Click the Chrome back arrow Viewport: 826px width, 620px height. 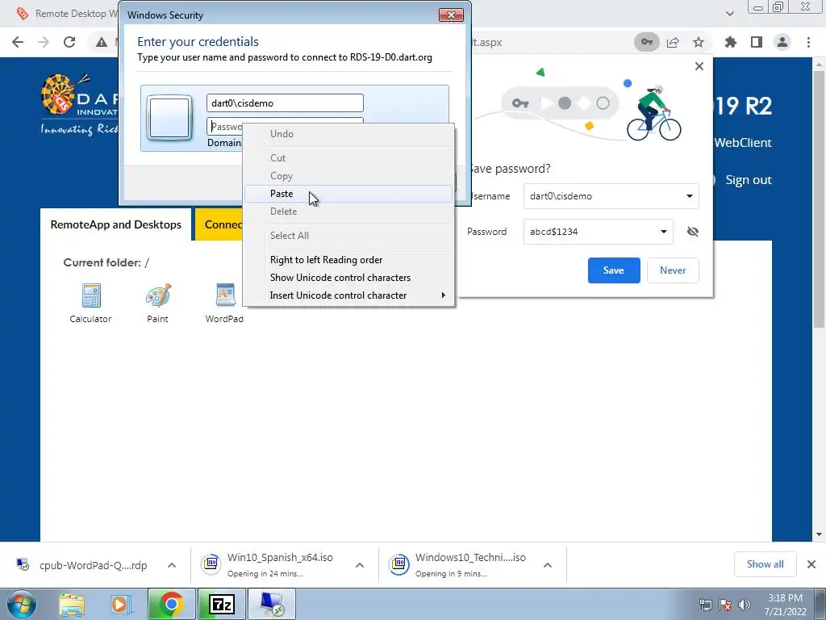tap(18, 42)
